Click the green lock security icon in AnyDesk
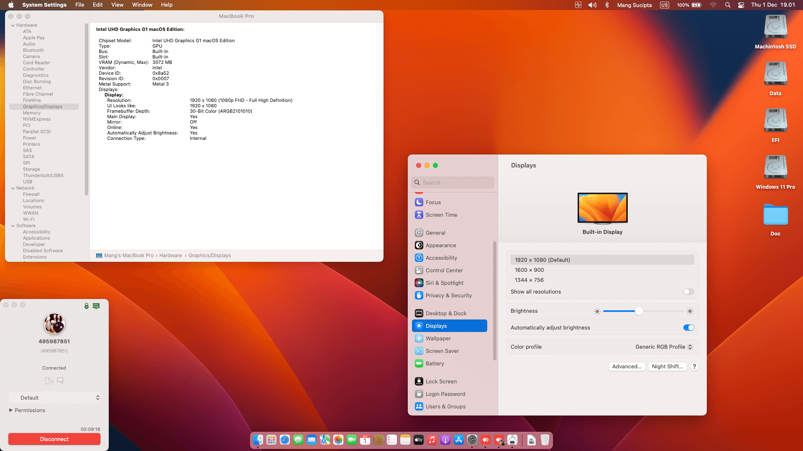 click(x=87, y=306)
